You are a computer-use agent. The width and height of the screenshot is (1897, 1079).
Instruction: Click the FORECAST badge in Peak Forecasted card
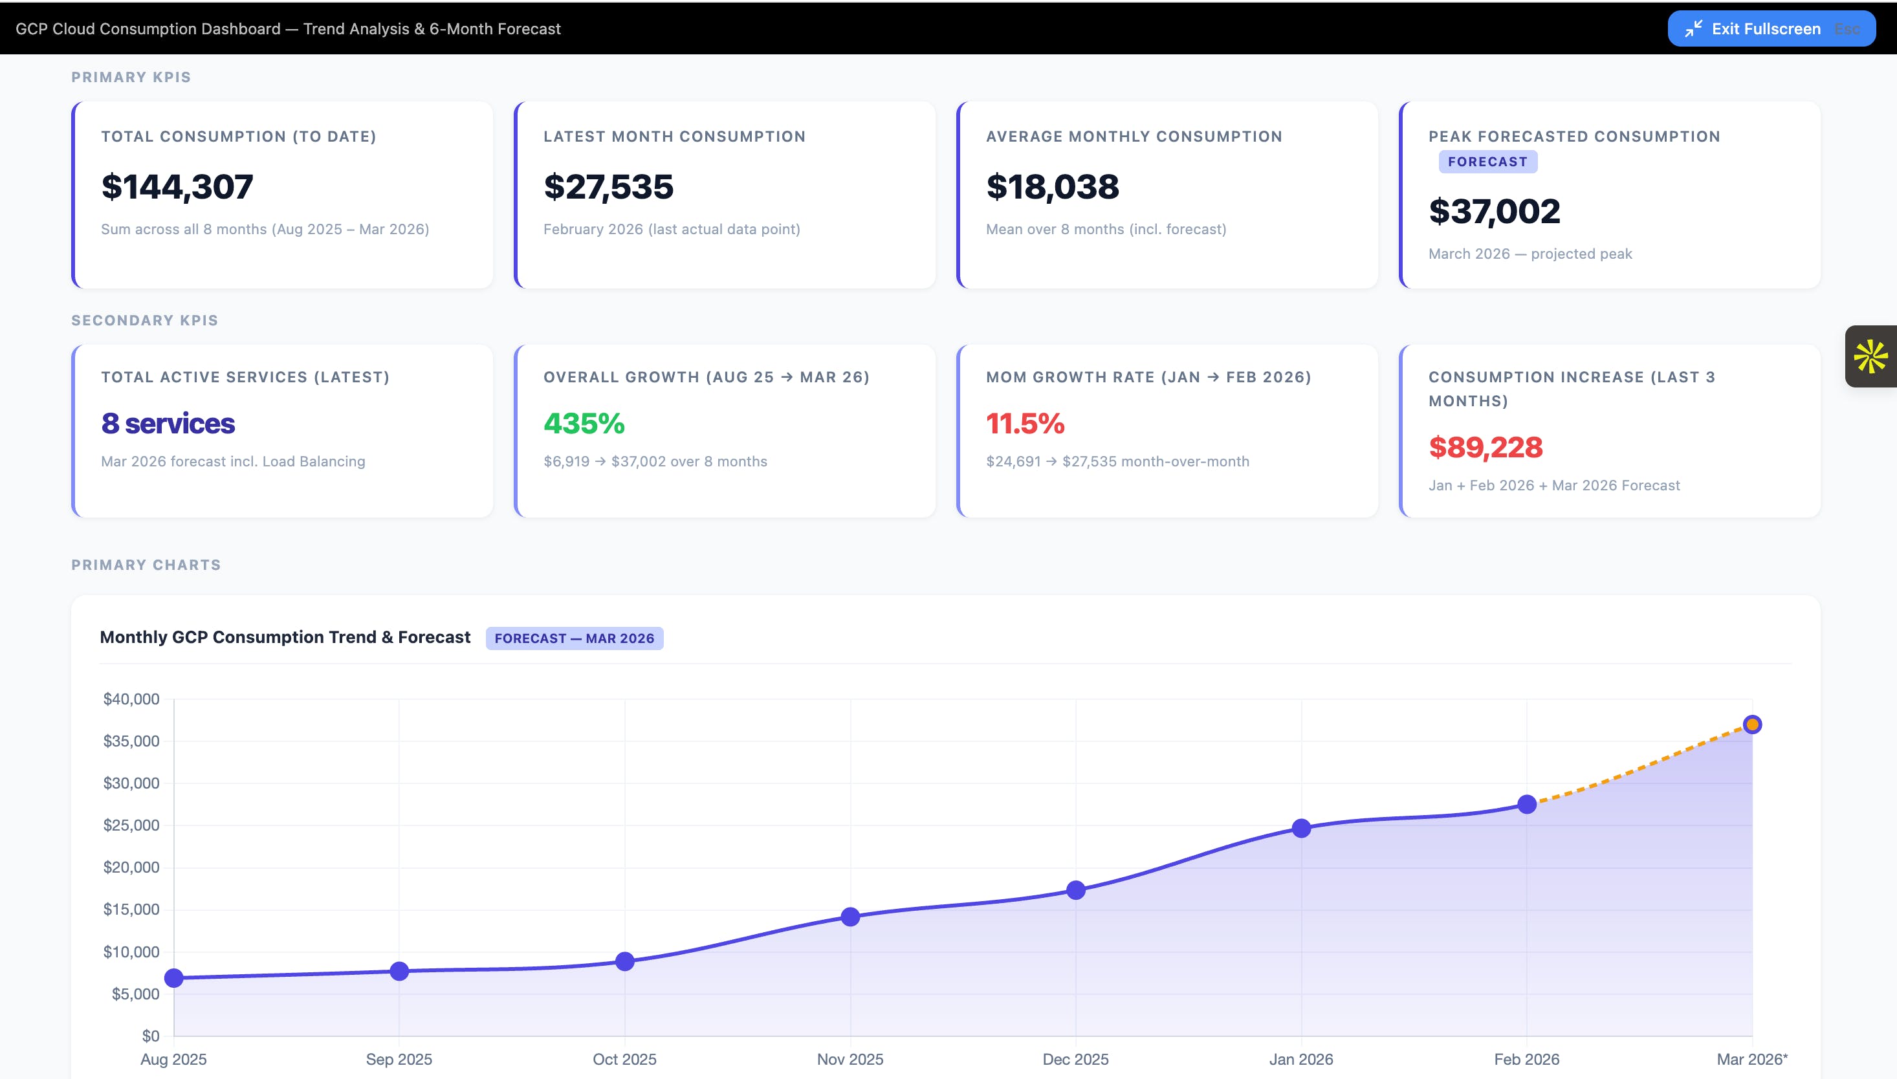tap(1487, 162)
